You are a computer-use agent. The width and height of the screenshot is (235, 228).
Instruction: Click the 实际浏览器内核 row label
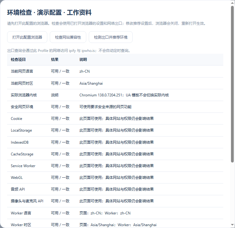[x=24, y=95]
